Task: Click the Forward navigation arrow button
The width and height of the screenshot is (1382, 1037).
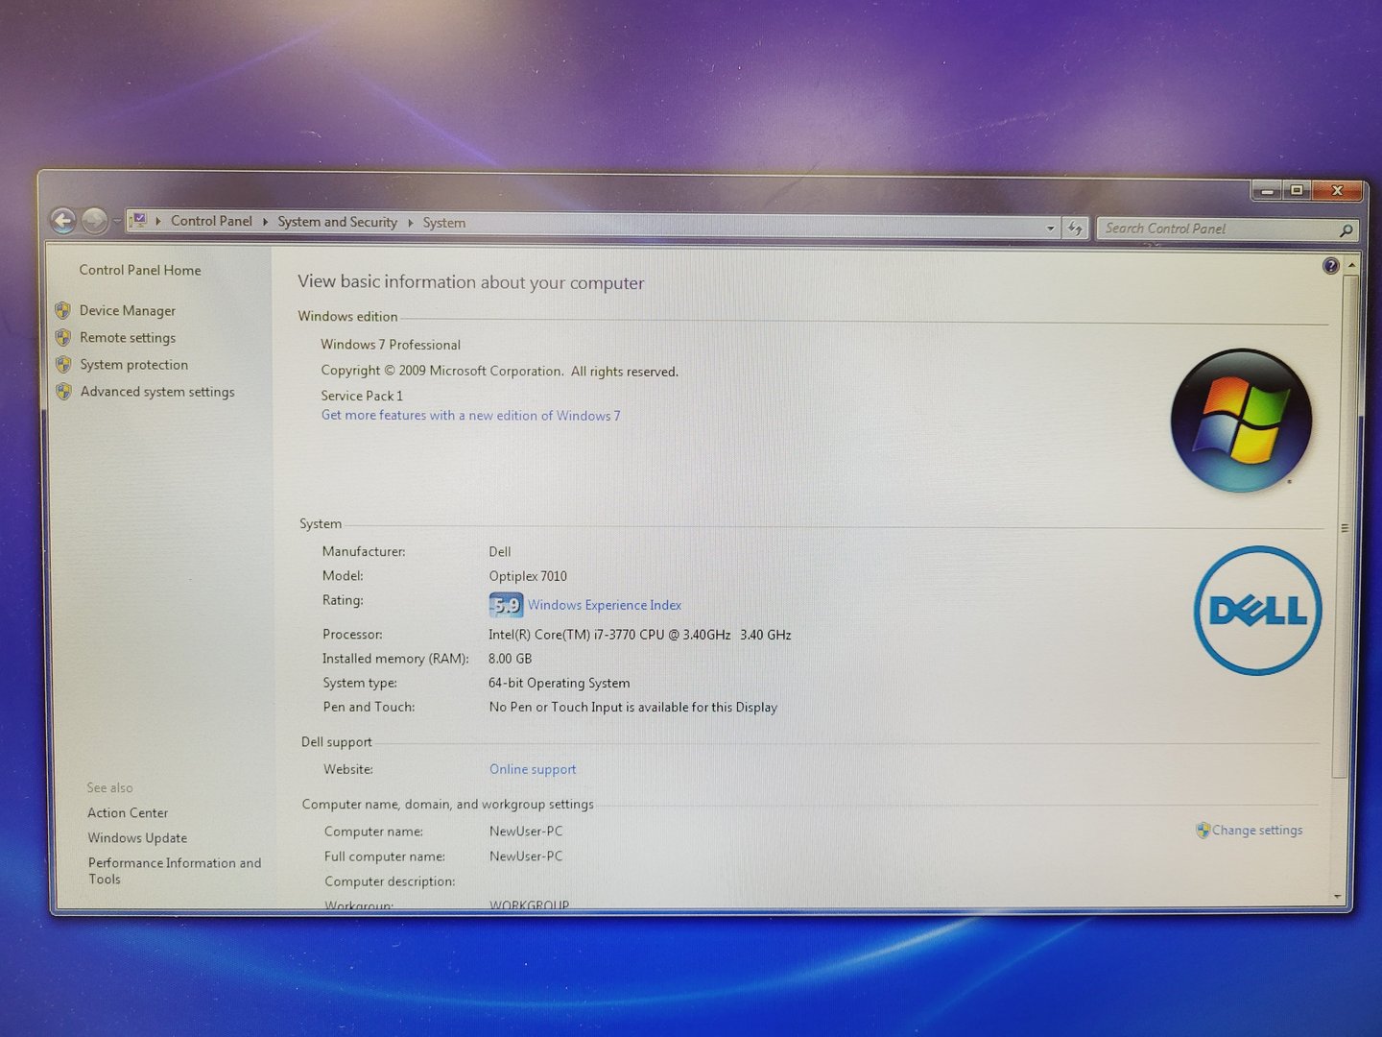Action: coord(94,221)
